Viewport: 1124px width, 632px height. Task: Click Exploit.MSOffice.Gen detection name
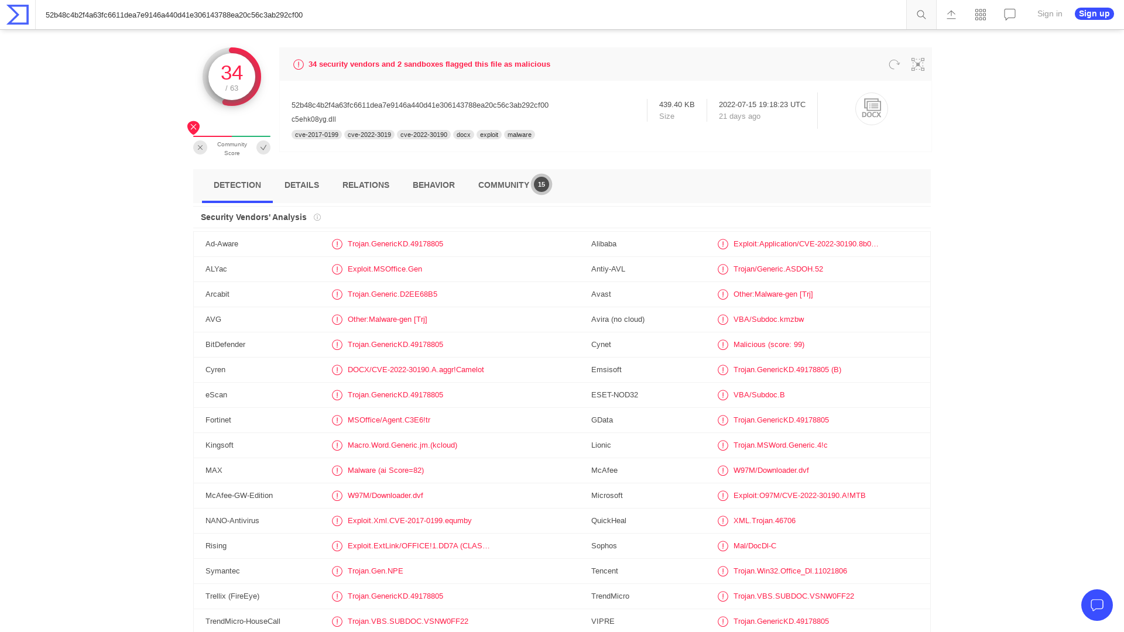tap(385, 269)
